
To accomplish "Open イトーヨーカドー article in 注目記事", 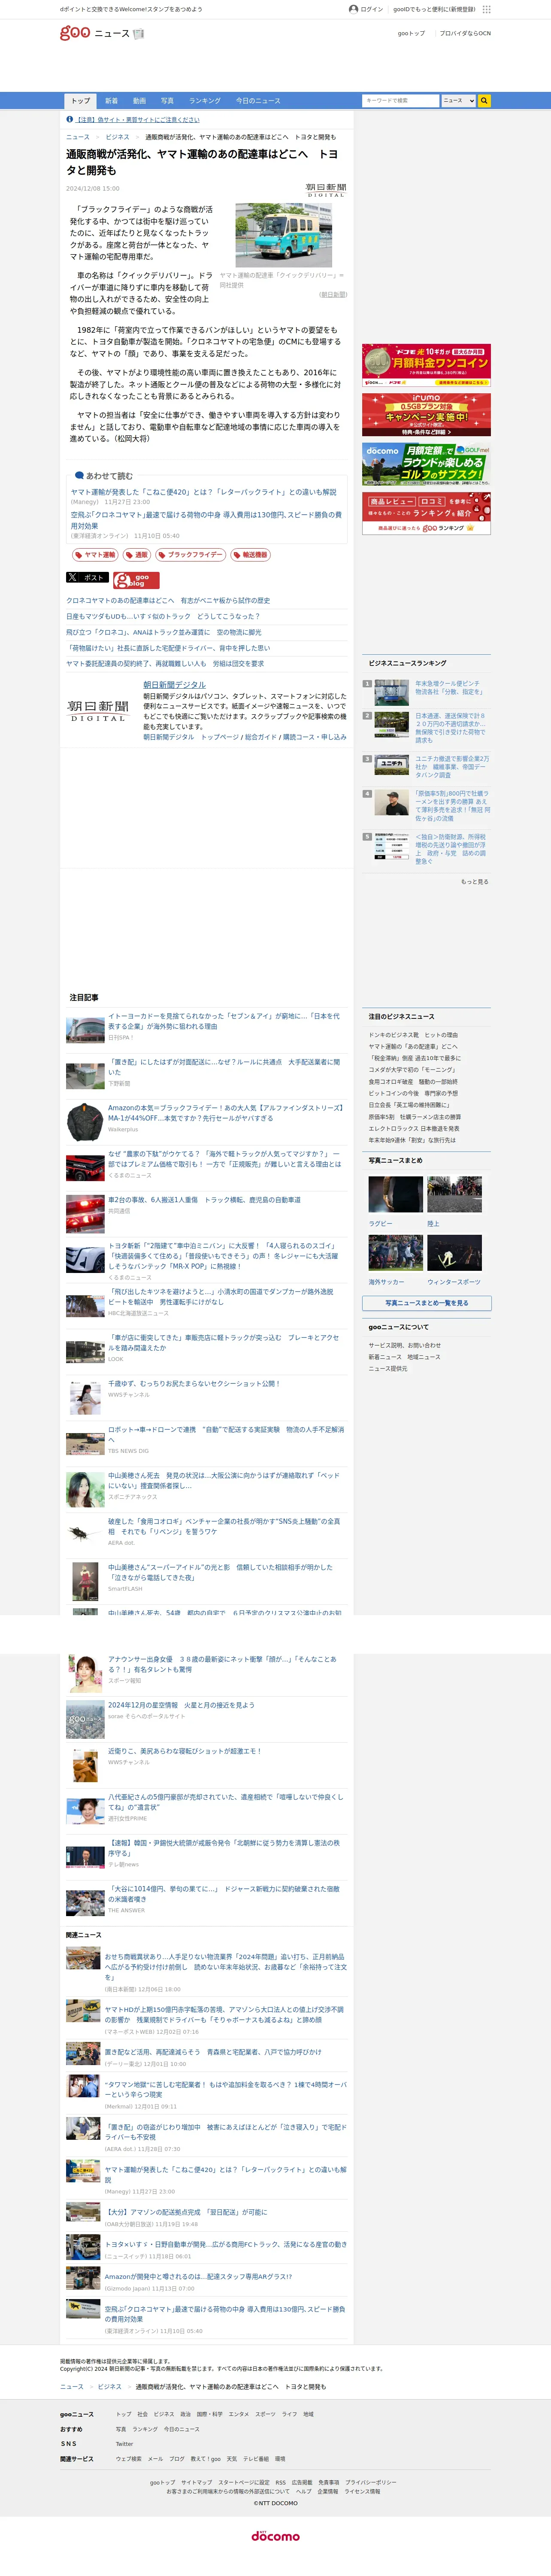I will point(224,1021).
